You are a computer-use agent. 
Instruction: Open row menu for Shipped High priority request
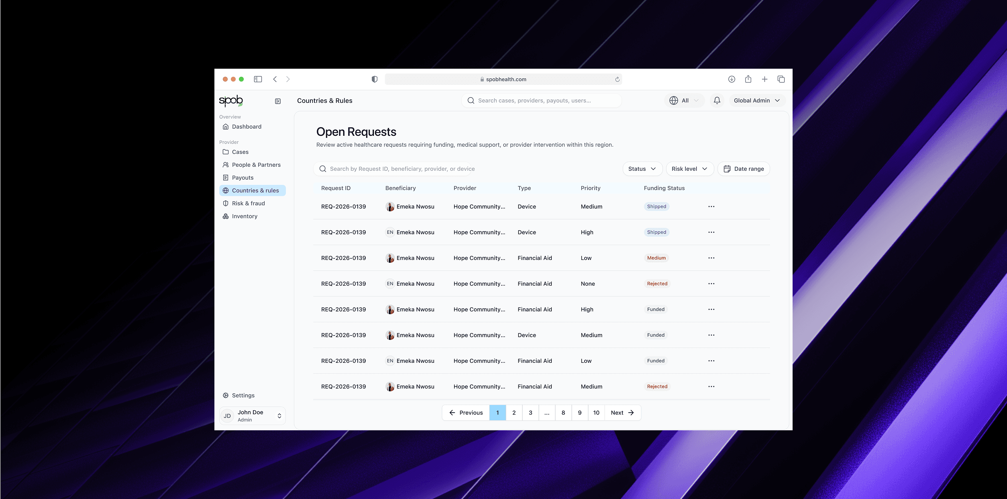point(711,232)
